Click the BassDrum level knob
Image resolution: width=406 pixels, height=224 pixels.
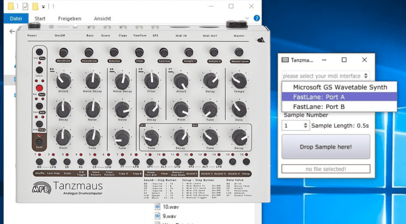pyautogui.click(x=63, y=52)
